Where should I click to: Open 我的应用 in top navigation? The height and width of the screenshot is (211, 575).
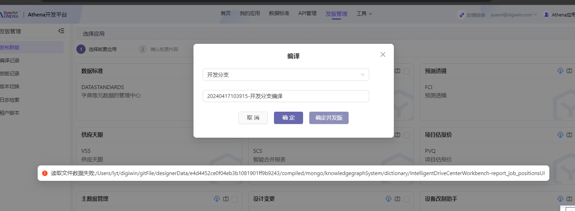250,13
